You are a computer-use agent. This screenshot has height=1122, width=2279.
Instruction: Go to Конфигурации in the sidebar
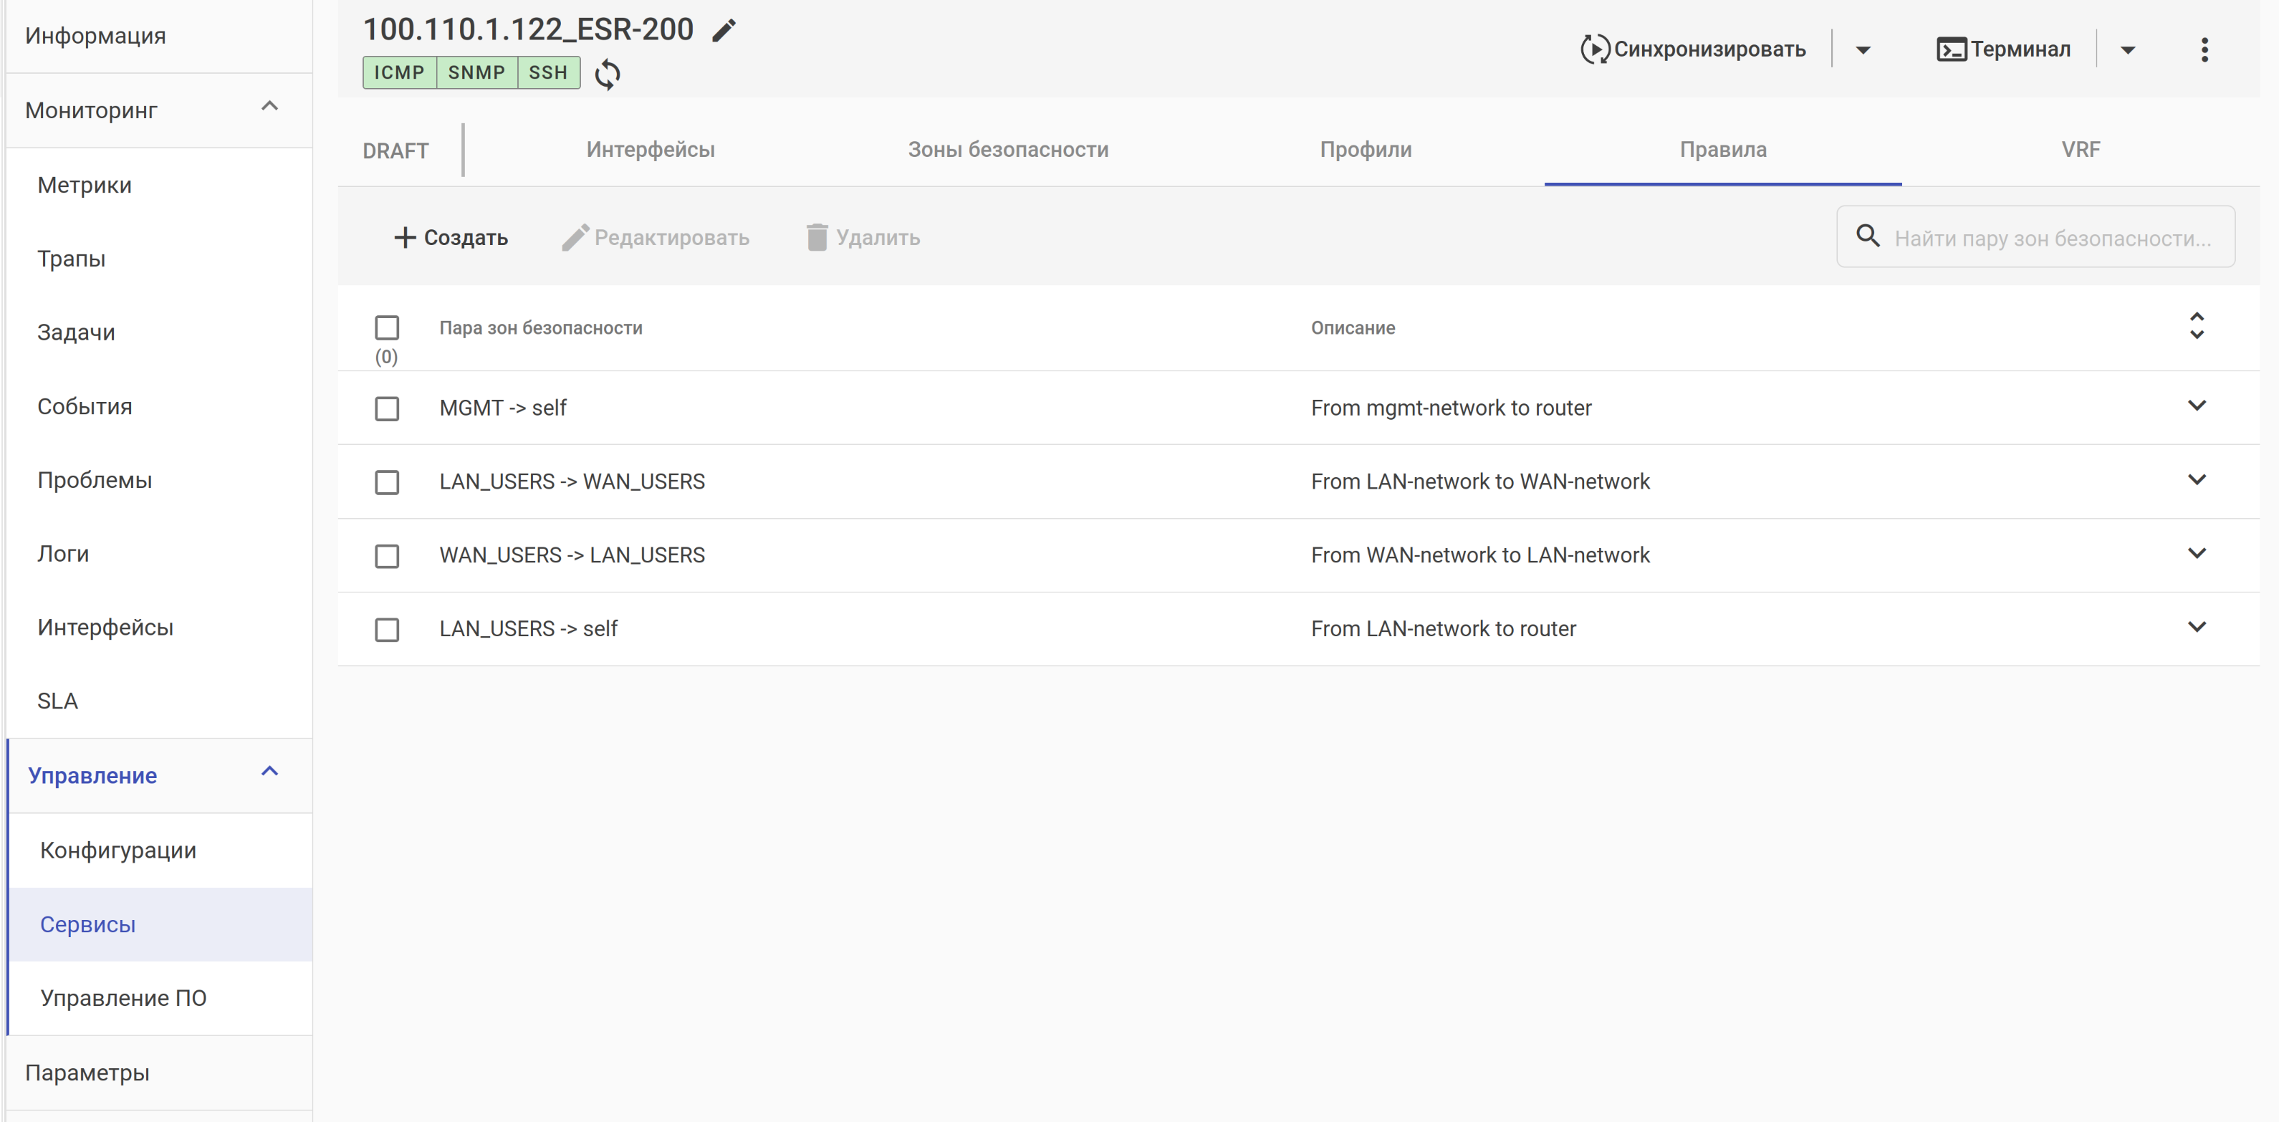[118, 850]
